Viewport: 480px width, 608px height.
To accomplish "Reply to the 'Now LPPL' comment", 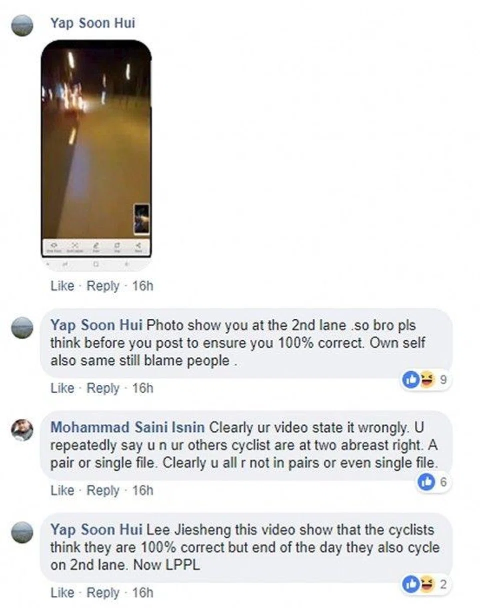I will 103,592.
